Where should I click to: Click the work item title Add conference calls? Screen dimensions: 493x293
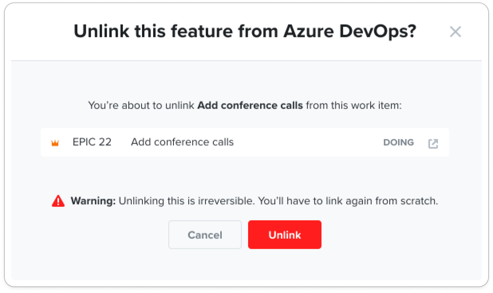pos(182,142)
